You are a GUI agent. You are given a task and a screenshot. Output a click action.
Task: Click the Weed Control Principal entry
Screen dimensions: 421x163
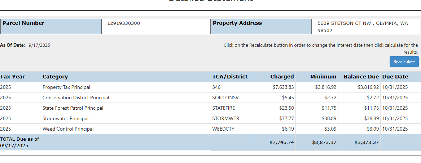tap(68, 129)
